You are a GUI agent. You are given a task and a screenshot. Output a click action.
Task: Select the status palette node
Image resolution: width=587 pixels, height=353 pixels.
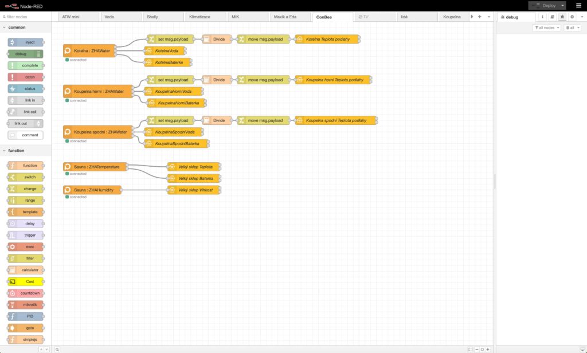pyautogui.click(x=25, y=89)
